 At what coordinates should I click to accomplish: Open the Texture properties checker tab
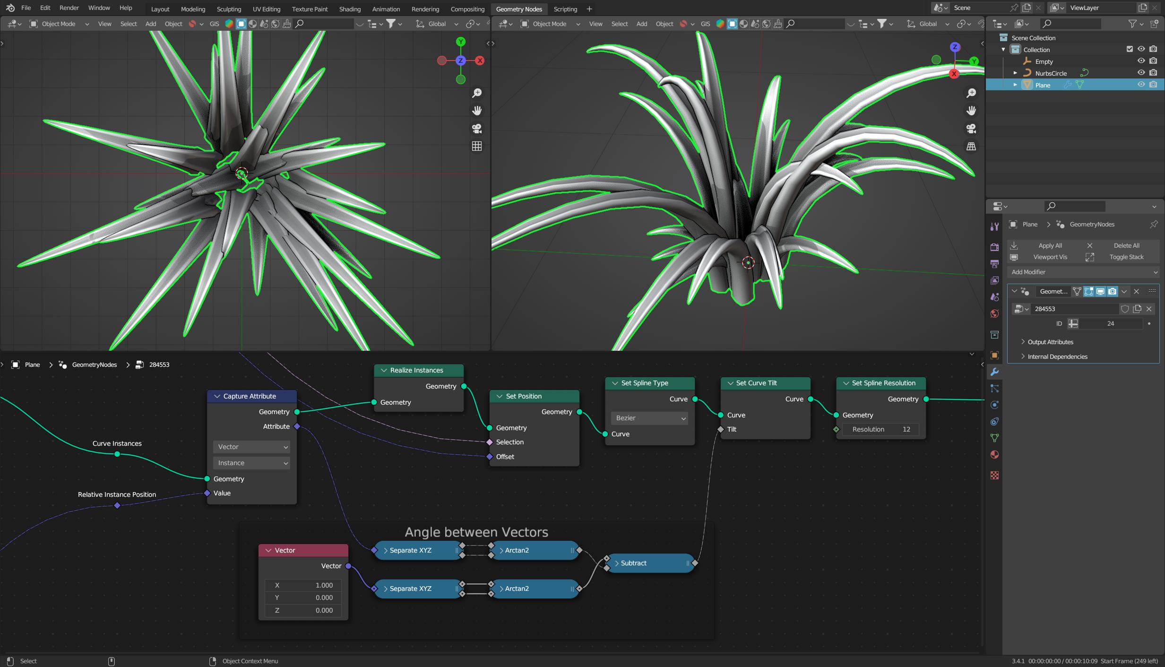click(x=994, y=475)
